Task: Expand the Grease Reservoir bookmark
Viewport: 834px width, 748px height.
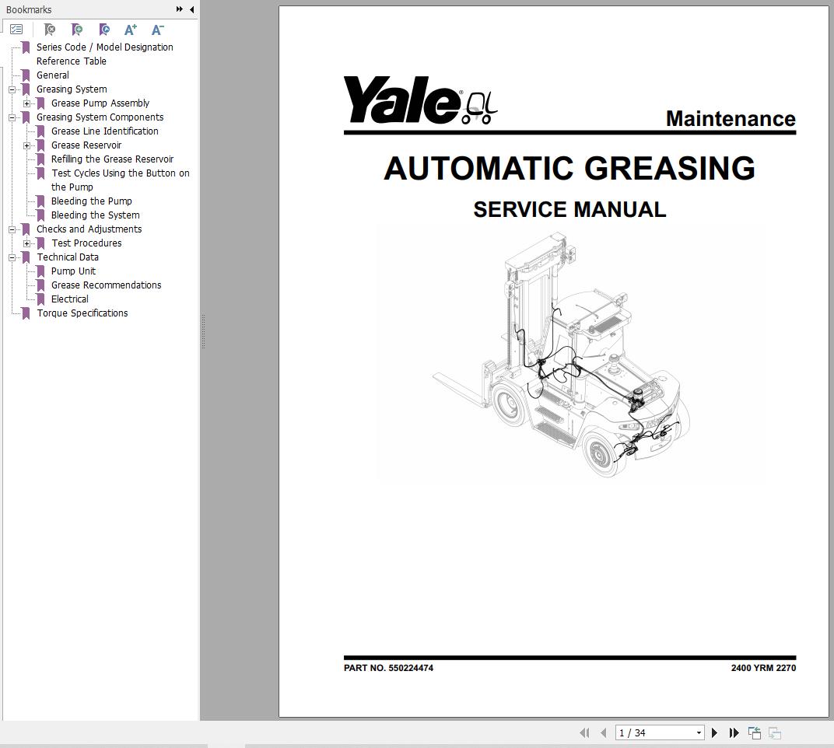Action: point(26,145)
